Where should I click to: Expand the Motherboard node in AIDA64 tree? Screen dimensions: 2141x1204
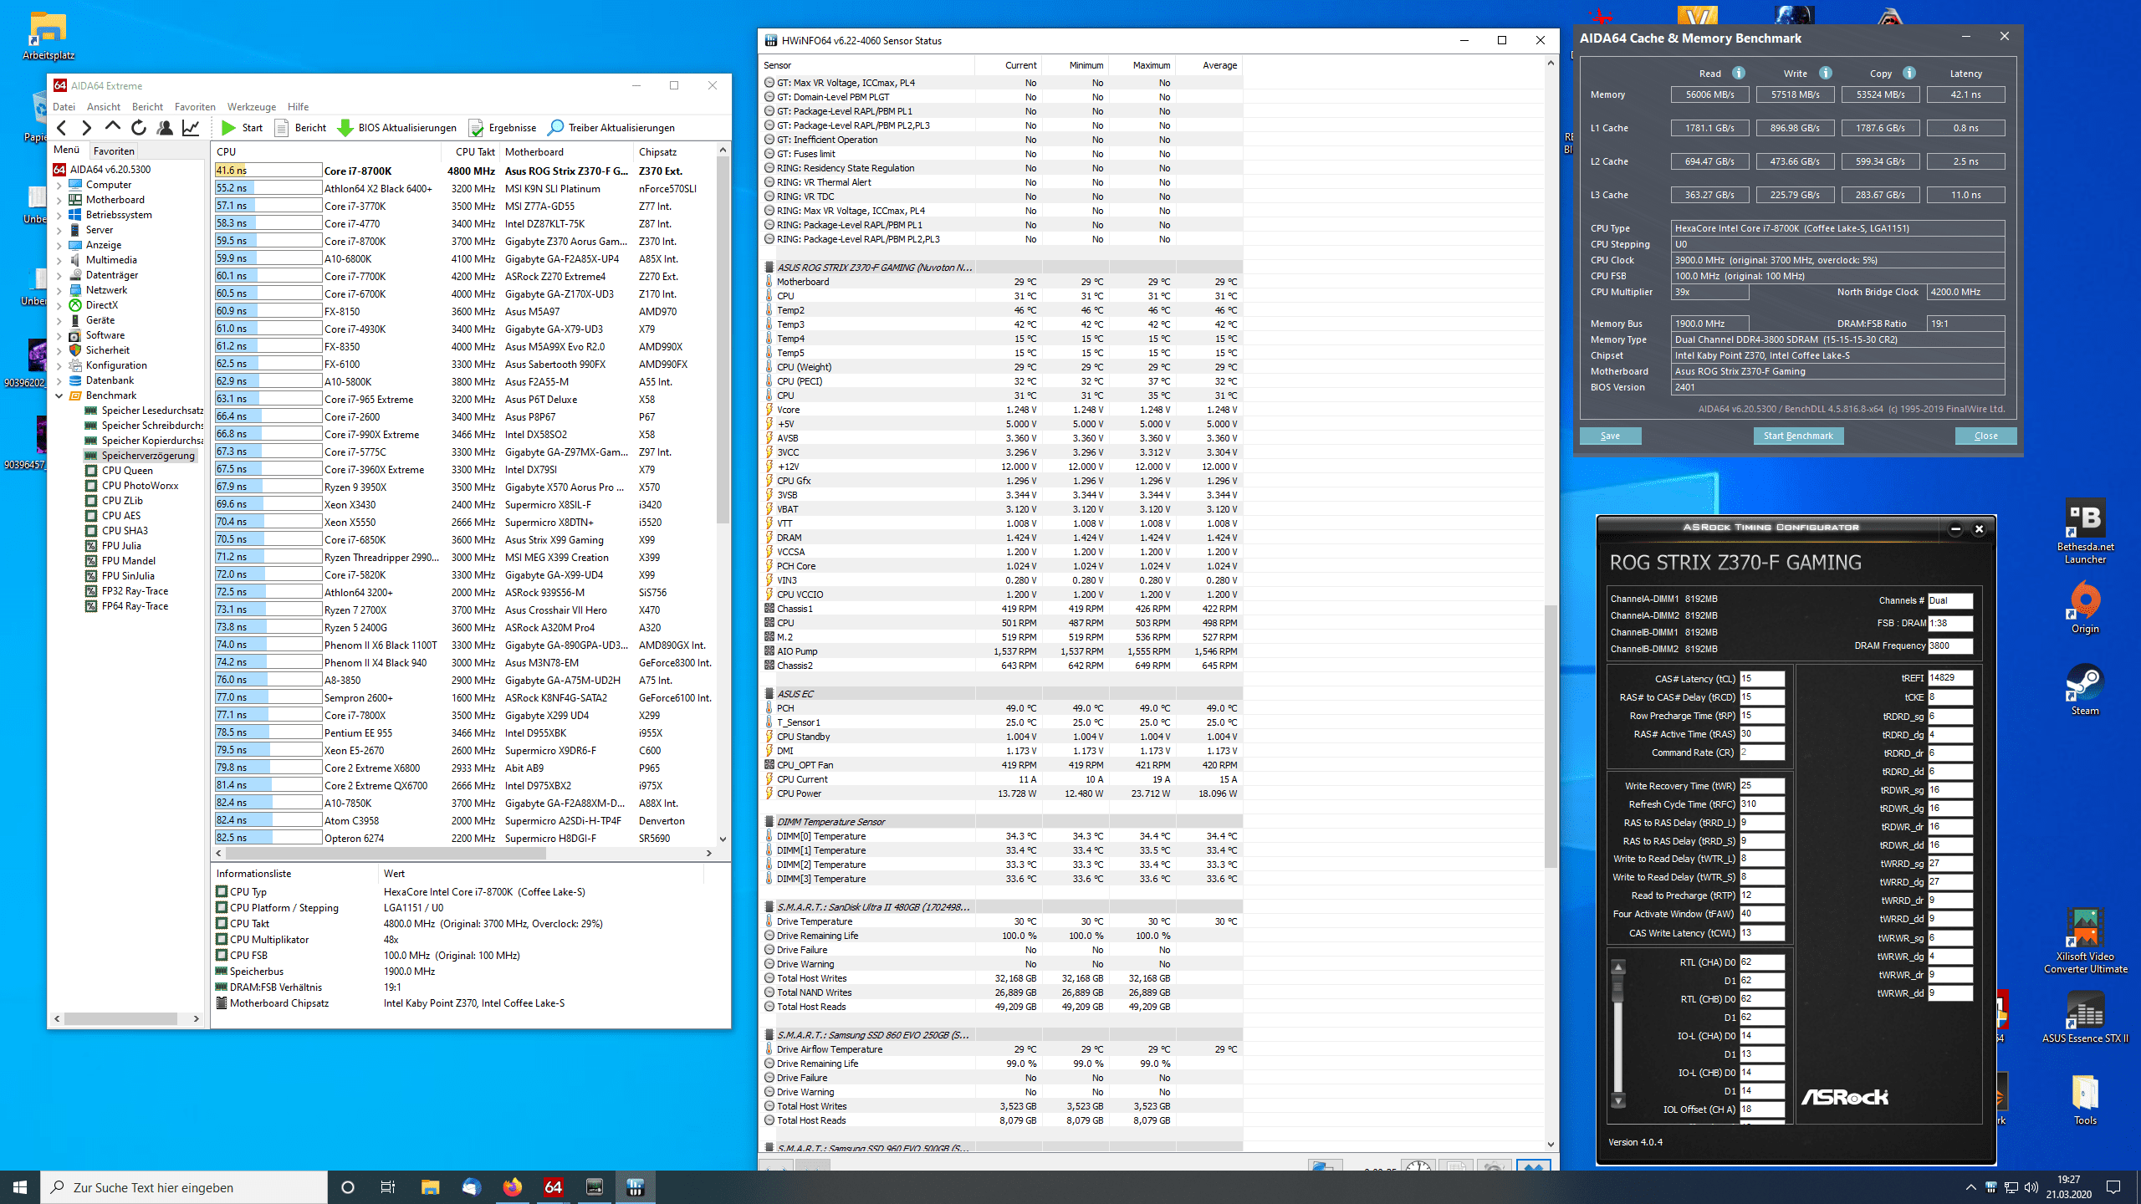(x=59, y=200)
